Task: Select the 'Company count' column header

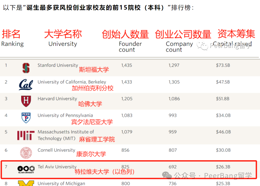Action: click(179, 47)
